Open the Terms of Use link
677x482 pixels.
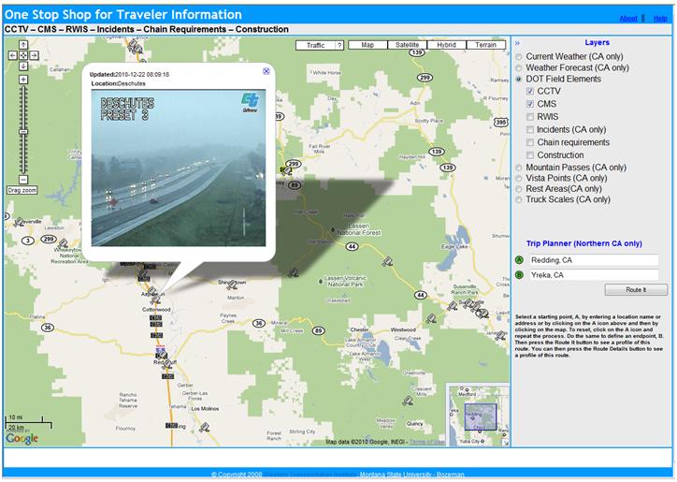point(426,442)
